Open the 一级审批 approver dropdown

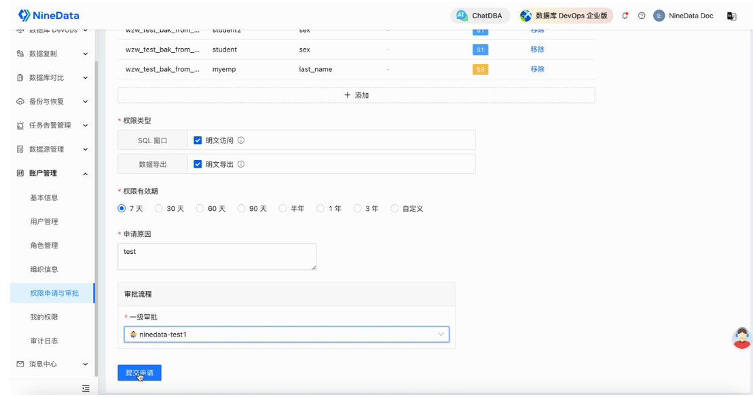point(286,335)
